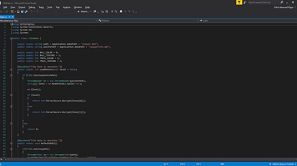
Task: Open the path member navigation dropdown
Action: 248,20
